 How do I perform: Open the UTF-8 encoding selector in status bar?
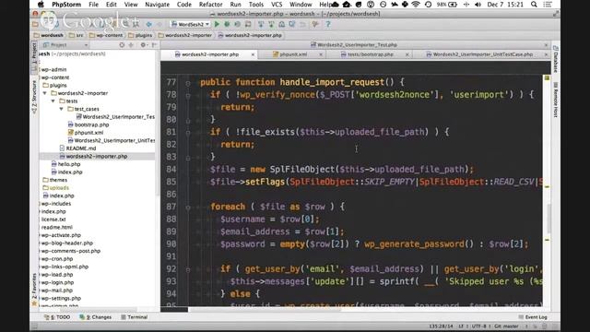(x=478, y=326)
